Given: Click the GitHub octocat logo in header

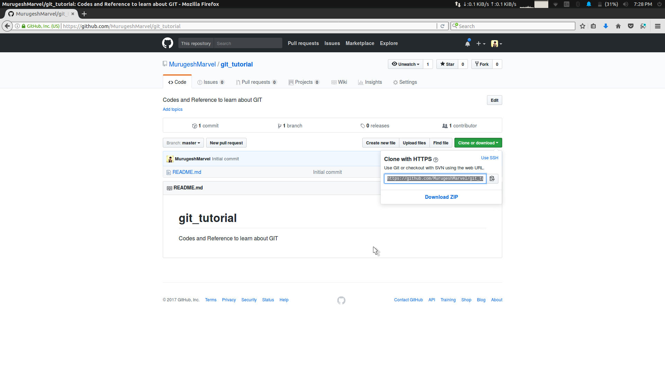Looking at the screenshot, I should point(168,43).
